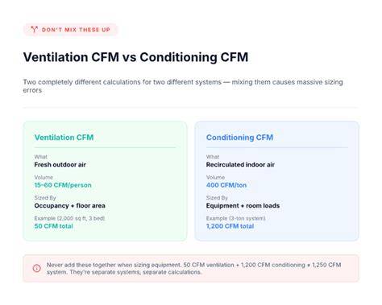The height and width of the screenshot is (305, 382).
Task: Click the 15–60 CFM/person value
Action: (x=63, y=185)
